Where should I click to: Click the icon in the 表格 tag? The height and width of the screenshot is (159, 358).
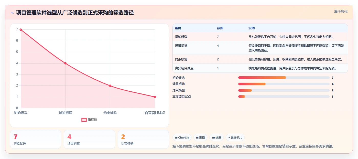[197, 137]
